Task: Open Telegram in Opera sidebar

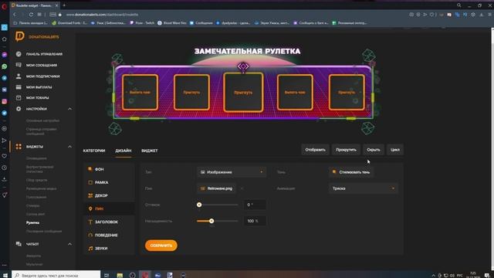Action: pos(4,78)
